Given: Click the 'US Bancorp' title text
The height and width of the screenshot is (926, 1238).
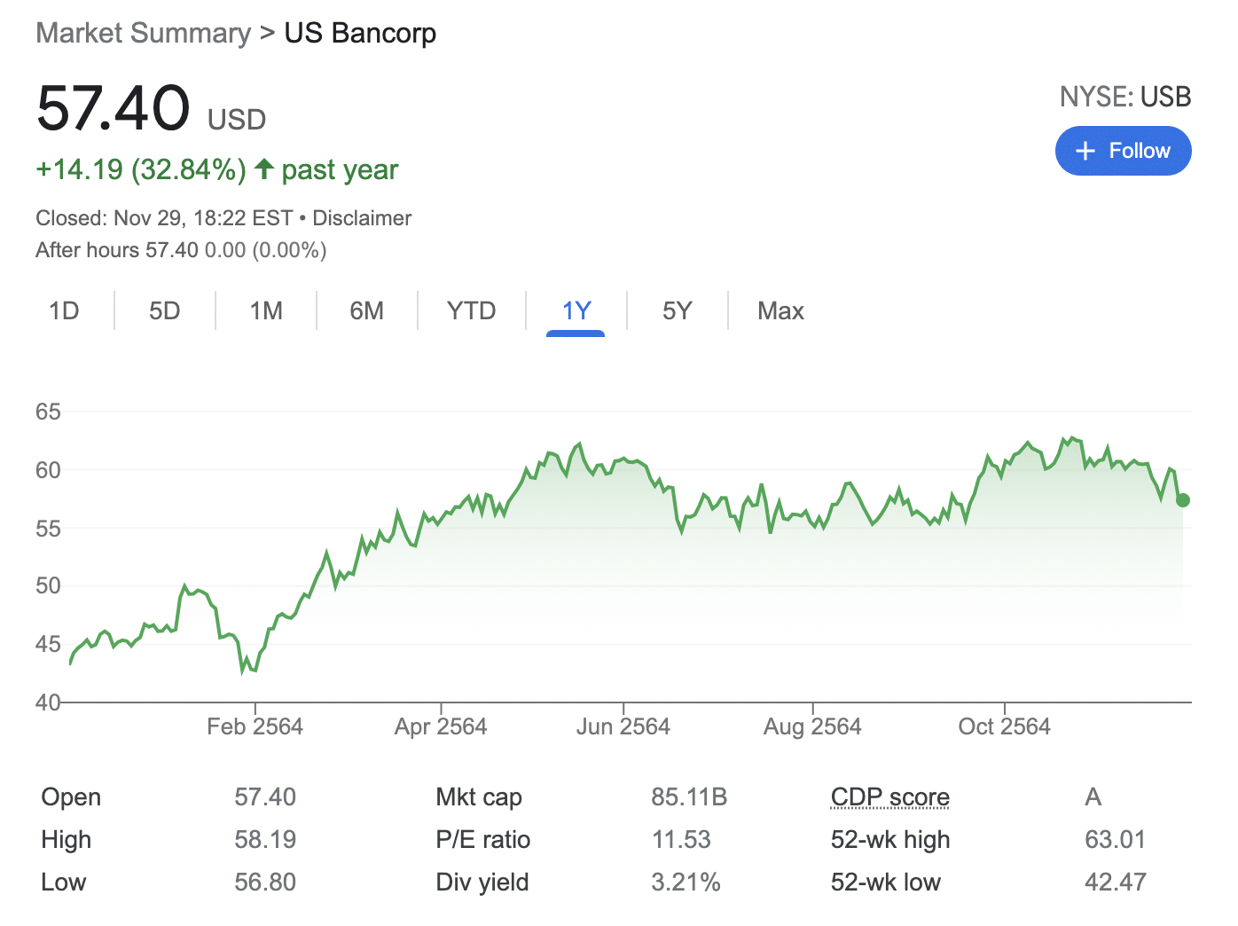Looking at the screenshot, I should [x=360, y=33].
